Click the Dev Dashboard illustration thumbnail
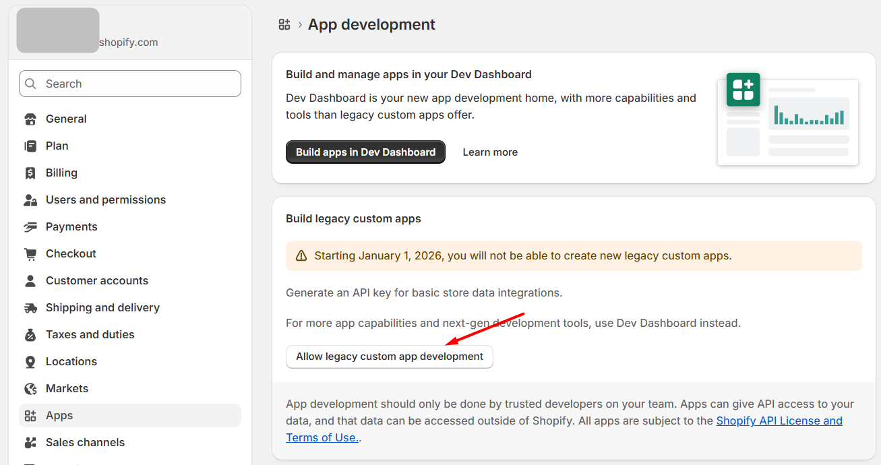The image size is (881, 465). [788, 119]
